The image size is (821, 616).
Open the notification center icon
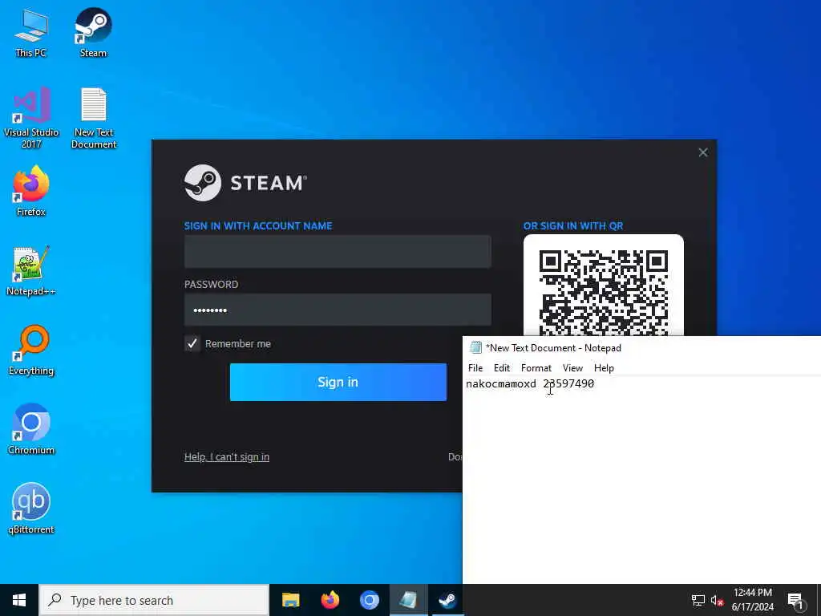coord(796,600)
